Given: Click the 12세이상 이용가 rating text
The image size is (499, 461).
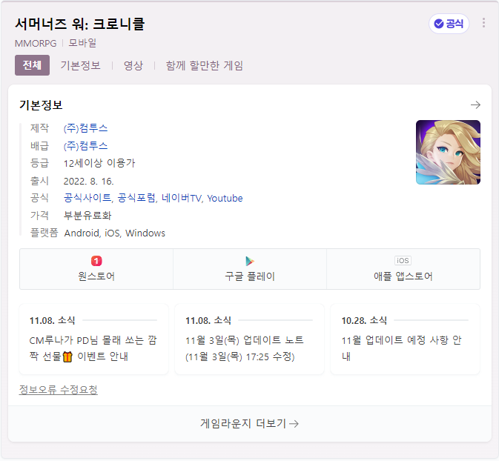Looking at the screenshot, I should coord(99,163).
